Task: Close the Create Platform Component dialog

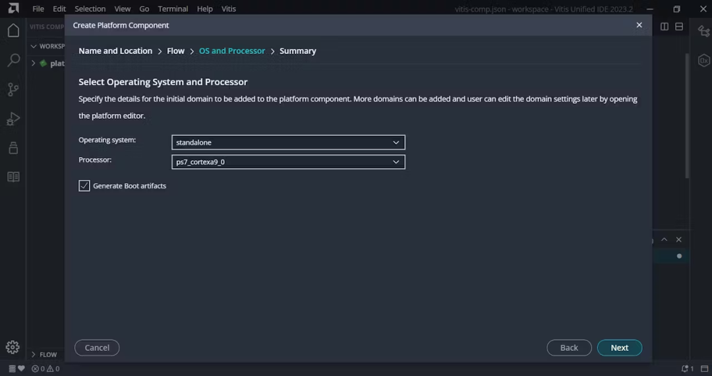Action: (x=639, y=25)
